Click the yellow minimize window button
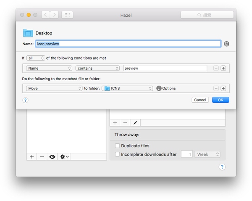Viewport: 252px width, 201px height. 29,15
